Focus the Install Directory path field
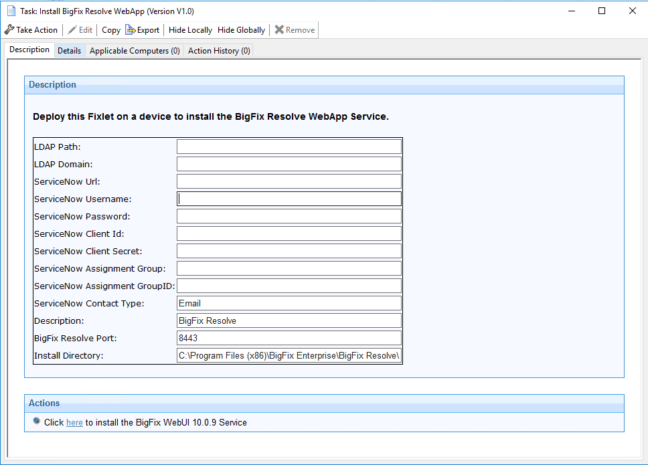Screen dimensions: 648x465 coord(289,355)
